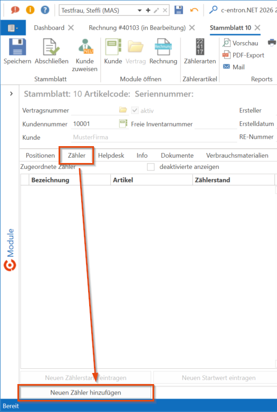
Task: Sort by the Zählerstand column header
Action: coord(233,180)
